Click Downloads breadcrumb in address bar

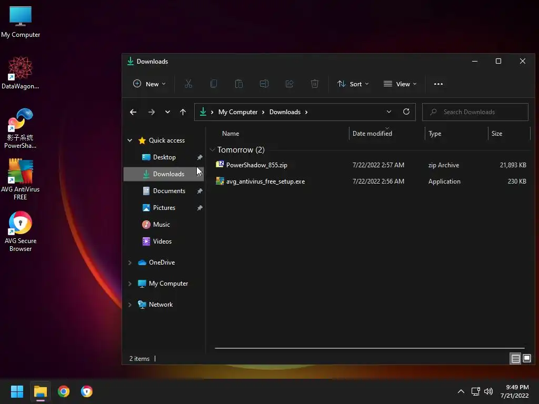click(285, 112)
